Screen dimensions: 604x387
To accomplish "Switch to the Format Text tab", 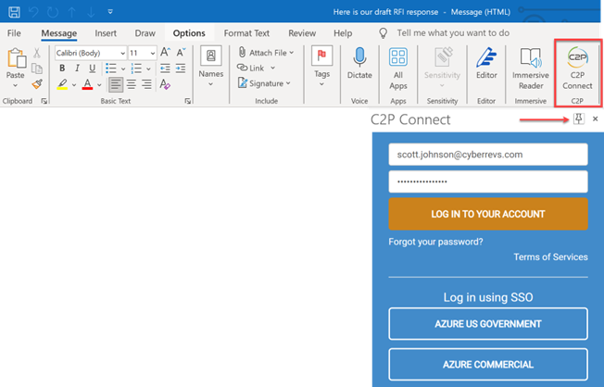I will [246, 33].
